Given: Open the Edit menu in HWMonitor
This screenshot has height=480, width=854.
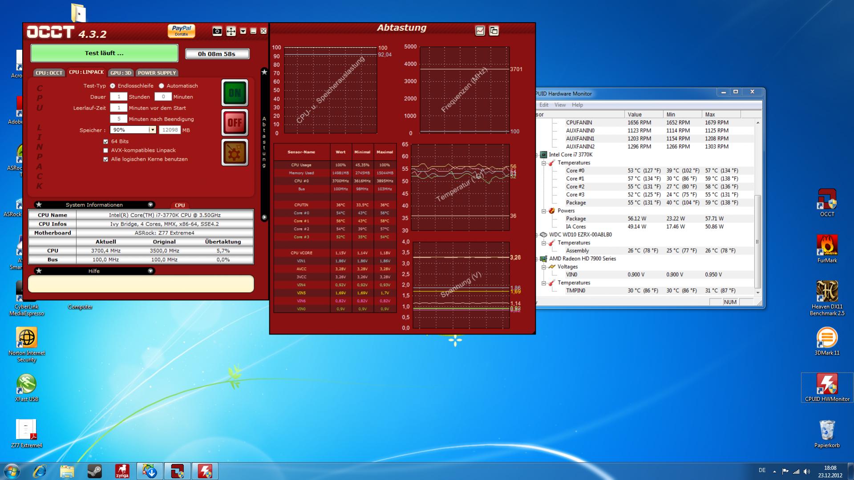Looking at the screenshot, I should [x=544, y=105].
